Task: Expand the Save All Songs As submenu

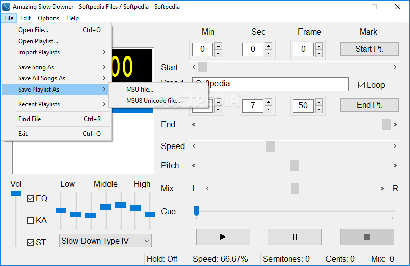Action: [x=57, y=78]
